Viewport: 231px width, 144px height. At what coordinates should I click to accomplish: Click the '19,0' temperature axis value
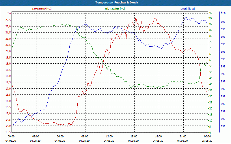click(8, 64)
